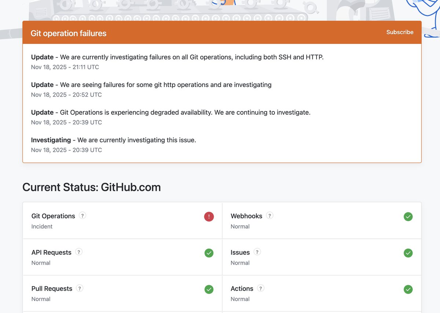Click timestamp under degraded availability update
This screenshot has width=440, height=313.
[66, 122]
